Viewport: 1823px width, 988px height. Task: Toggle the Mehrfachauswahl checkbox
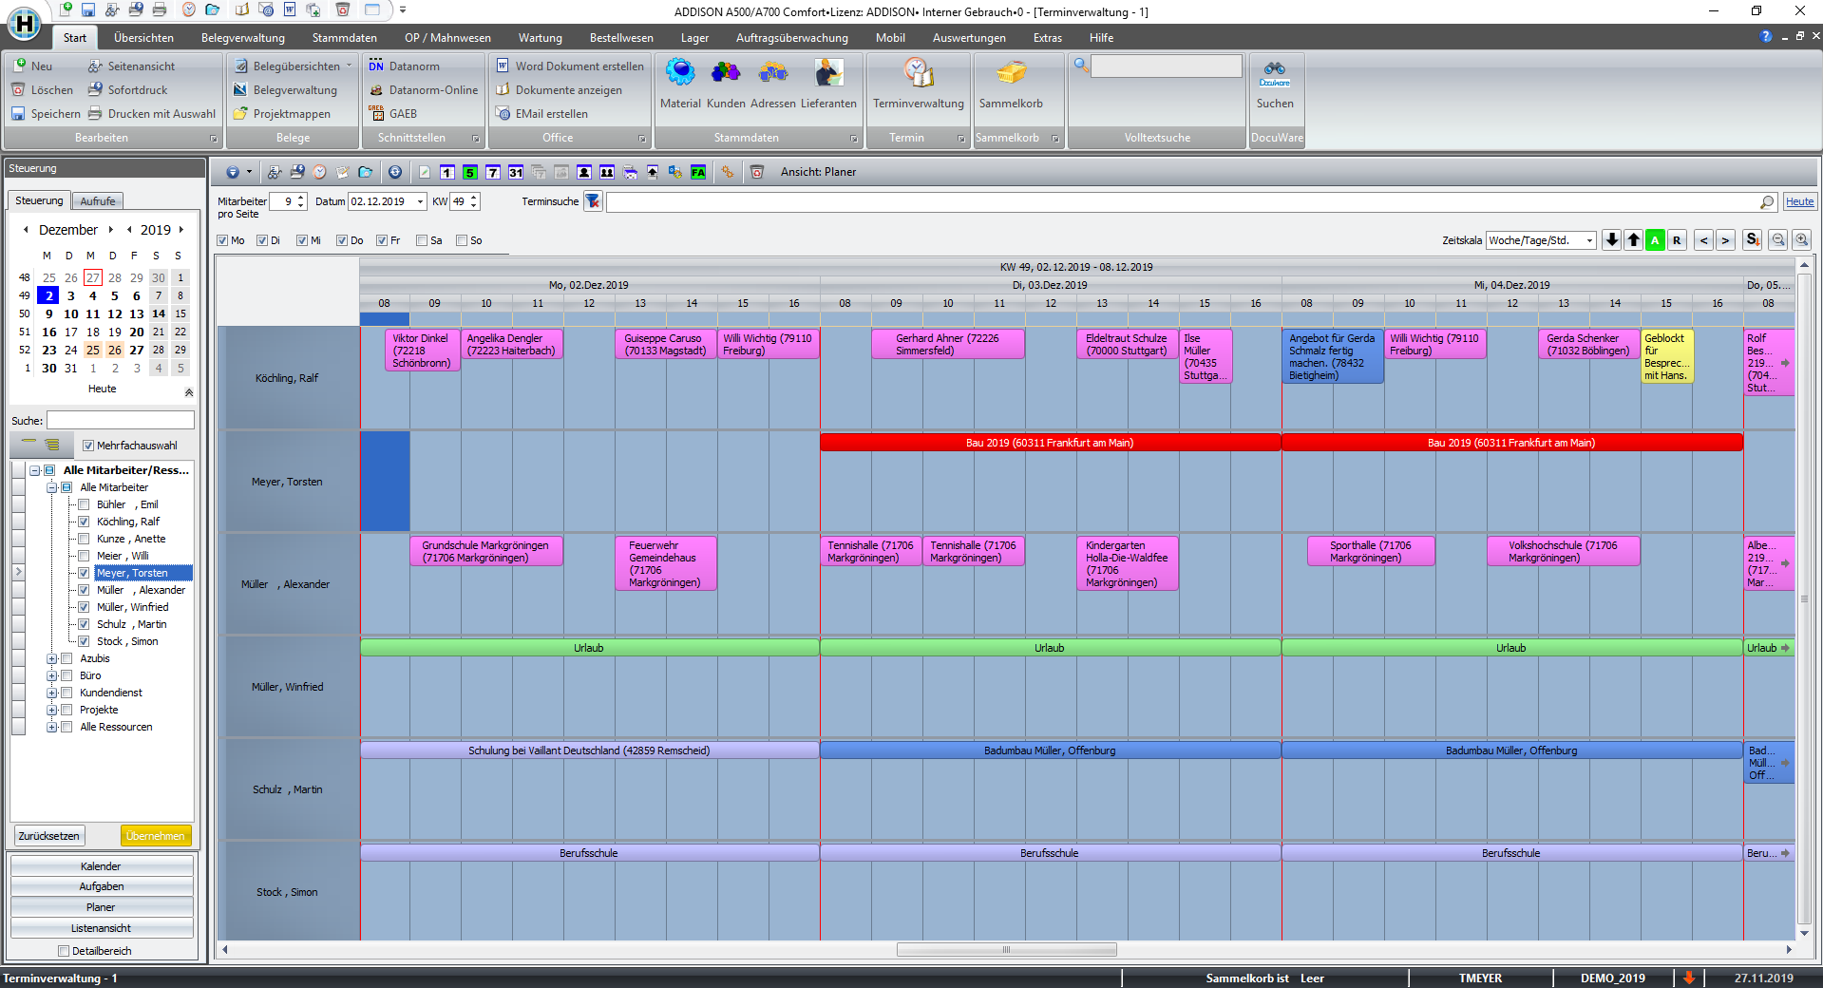coord(88,446)
